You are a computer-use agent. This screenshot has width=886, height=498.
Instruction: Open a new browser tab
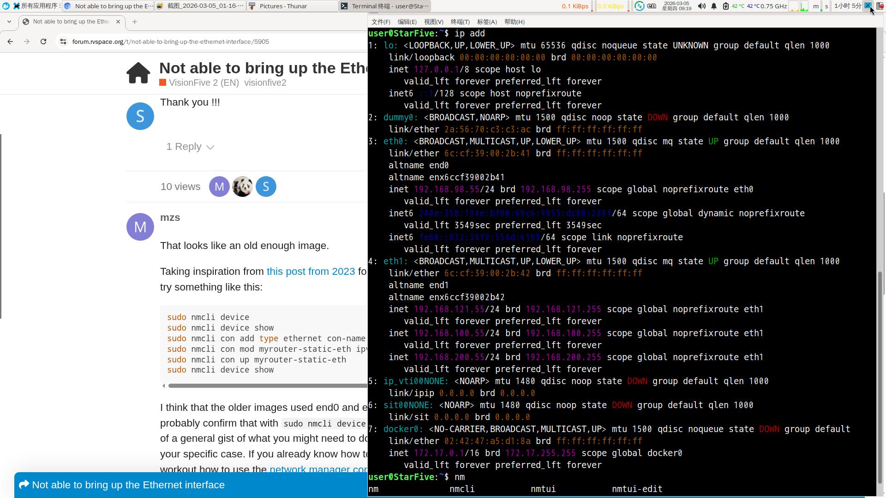point(135,22)
